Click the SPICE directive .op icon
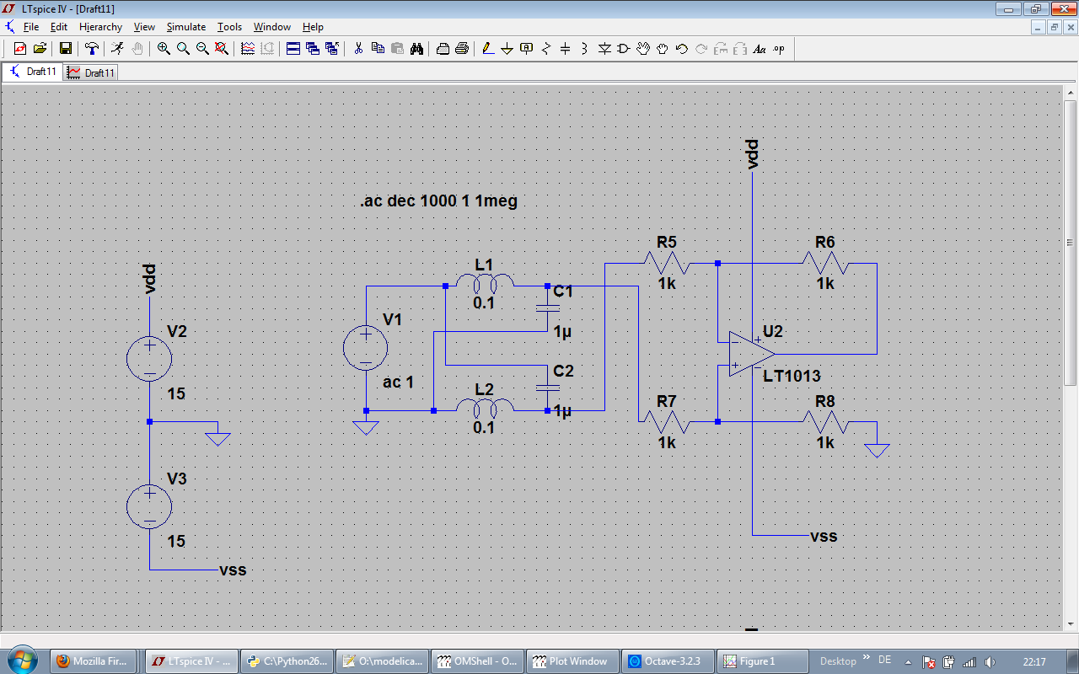This screenshot has height=674, width=1079. pyautogui.click(x=779, y=49)
